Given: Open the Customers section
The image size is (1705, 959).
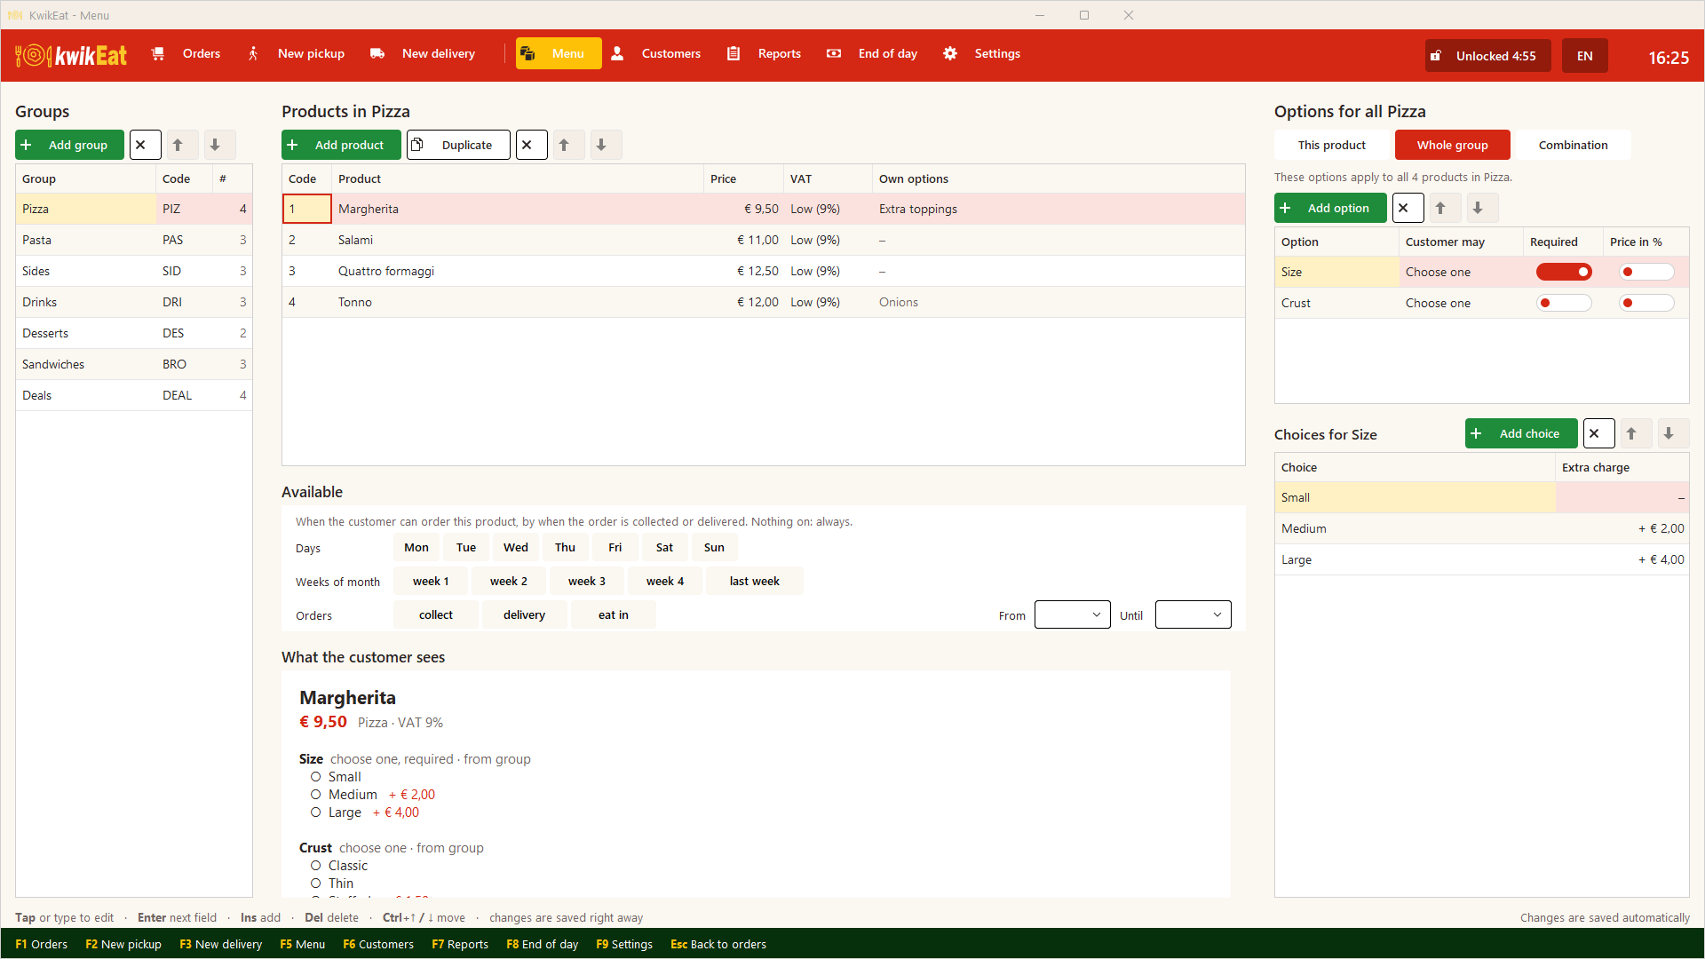Looking at the screenshot, I should click(x=656, y=53).
